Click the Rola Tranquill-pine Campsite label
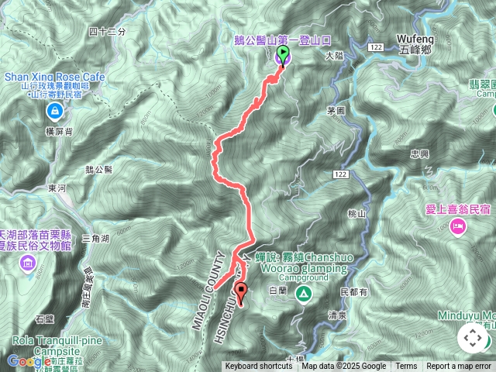The height and width of the screenshot is (372, 496). point(57,346)
